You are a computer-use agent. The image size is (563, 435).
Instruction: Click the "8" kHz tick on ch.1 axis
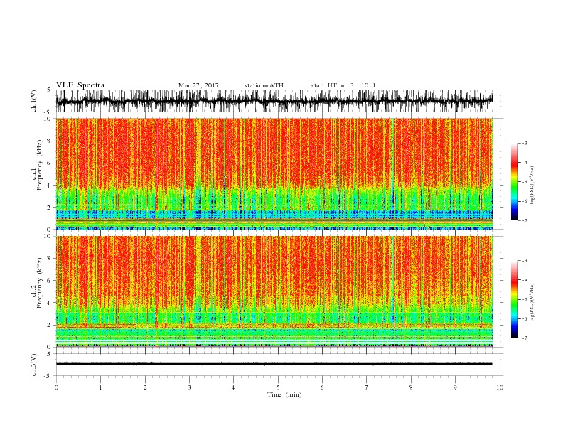click(x=49, y=141)
